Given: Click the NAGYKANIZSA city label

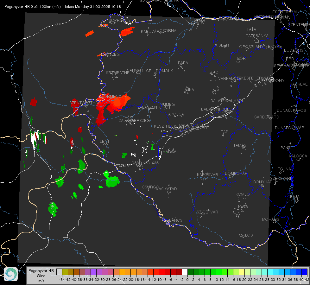Looking at the screenshot, I should tap(145, 162).
